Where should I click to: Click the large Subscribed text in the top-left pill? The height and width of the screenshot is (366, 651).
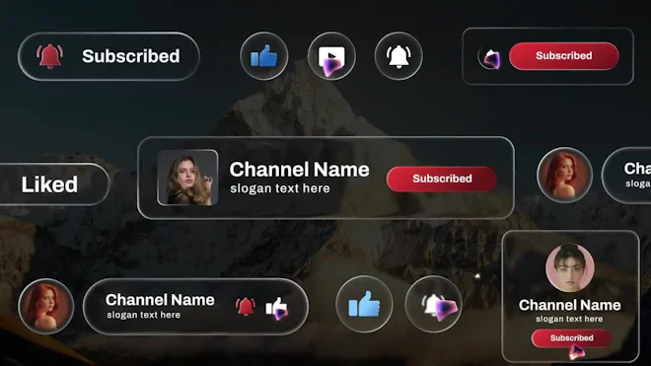[131, 56]
